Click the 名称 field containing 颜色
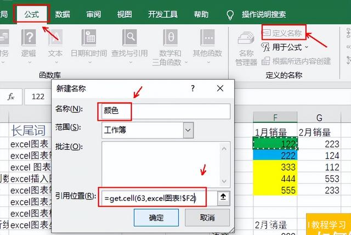351x235 pixels. pyautogui.click(x=166, y=111)
